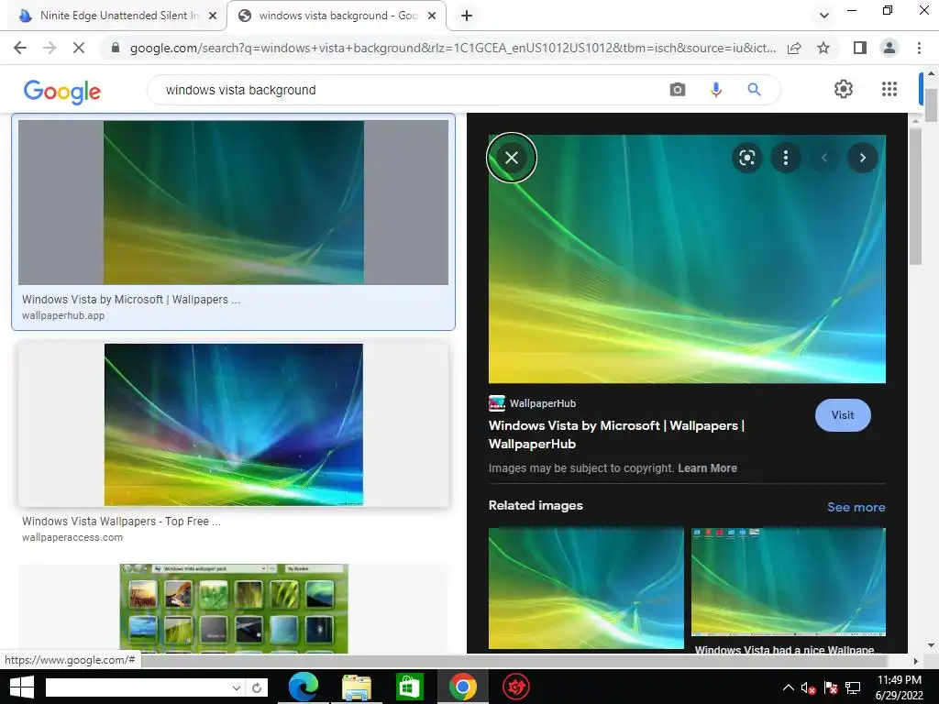Click the wallpaperaccess.com source text
939x704 pixels.
tap(72, 537)
